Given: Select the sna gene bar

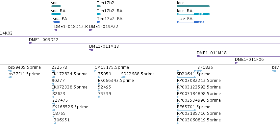Looking at the screenshot, I should click(56, 6).
